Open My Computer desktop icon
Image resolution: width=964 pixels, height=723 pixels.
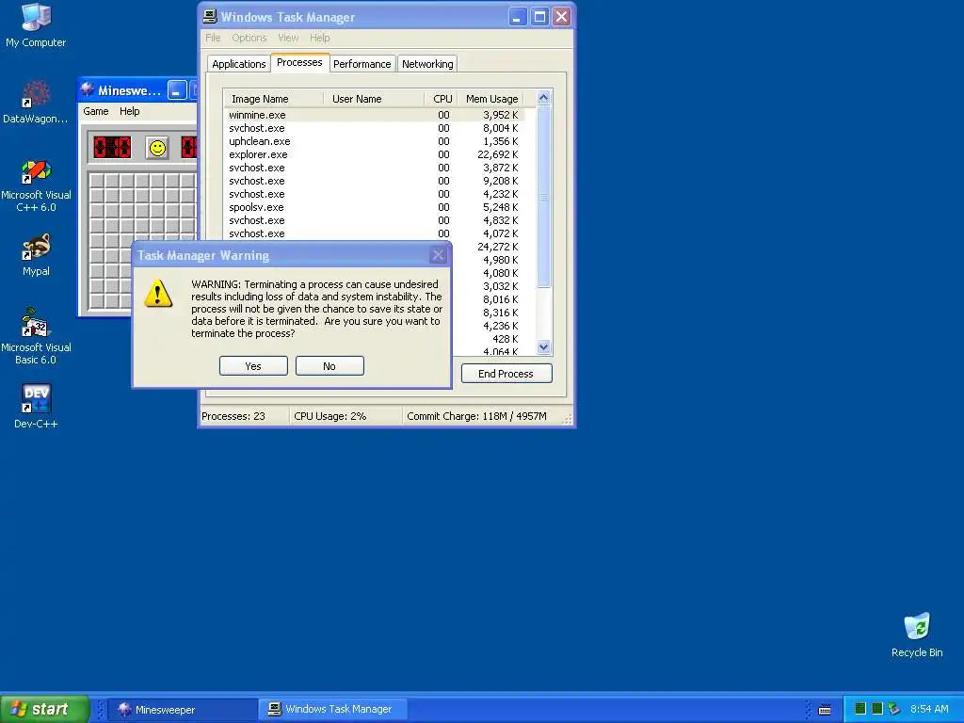pyautogui.click(x=36, y=25)
